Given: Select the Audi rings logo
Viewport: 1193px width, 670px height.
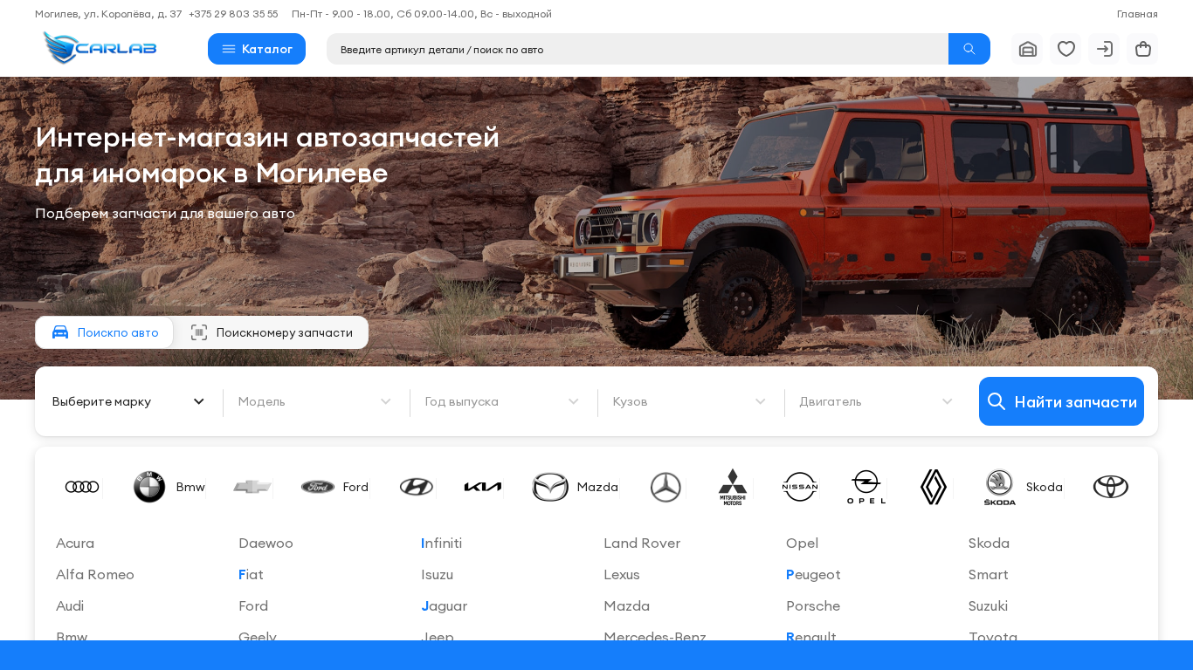Looking at the screenshot, I should point(82,487).
